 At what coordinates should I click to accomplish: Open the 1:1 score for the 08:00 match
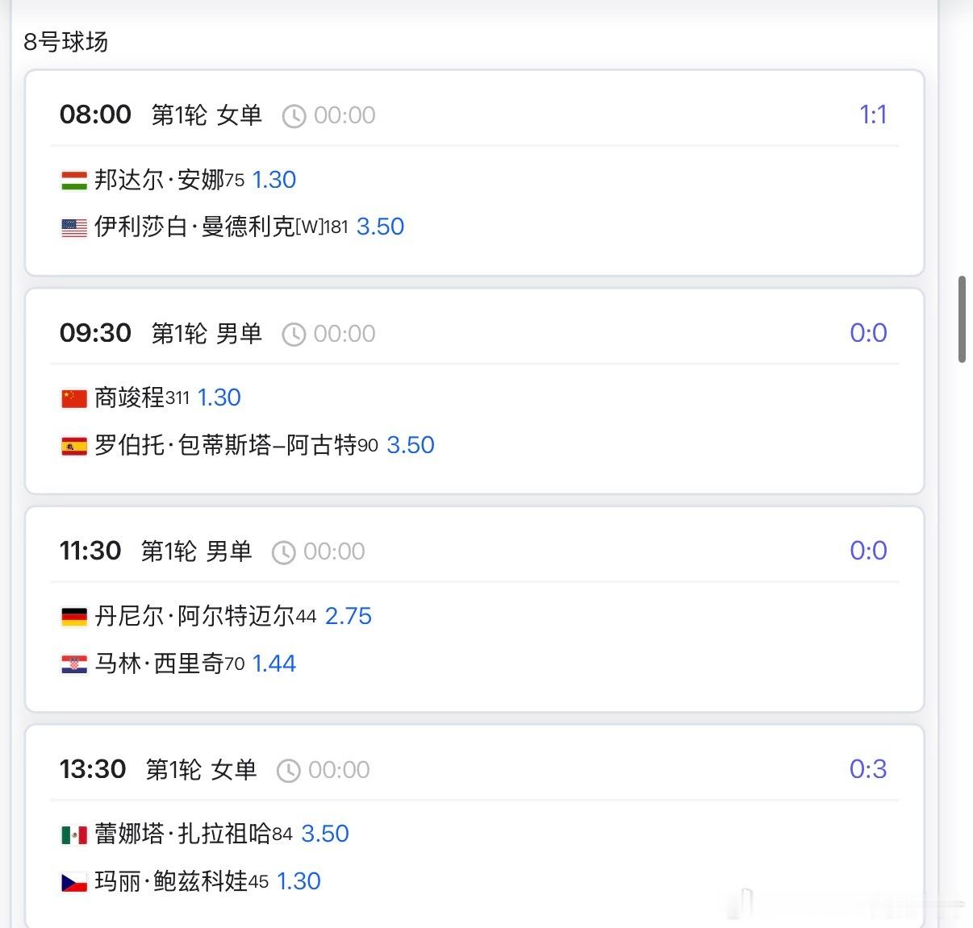874,115
